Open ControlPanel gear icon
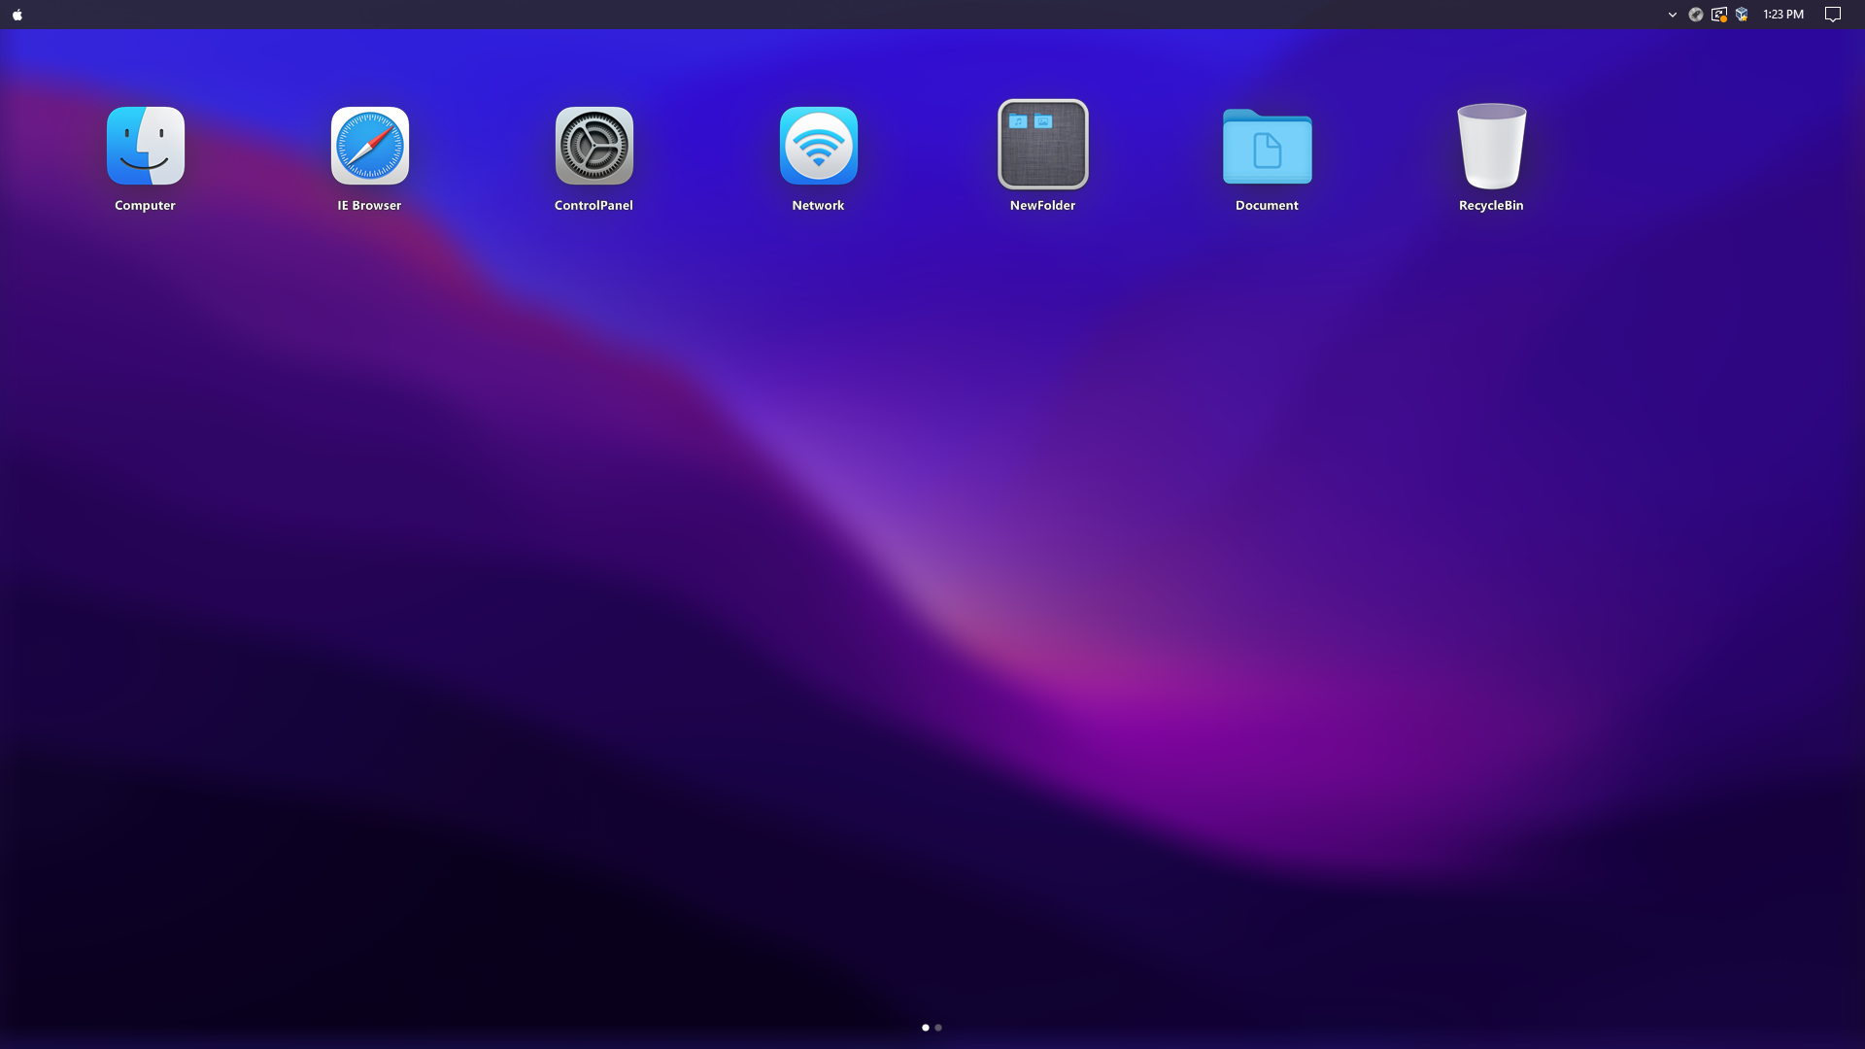Screen dimensions: 1865x1049 tap(594, 146)
